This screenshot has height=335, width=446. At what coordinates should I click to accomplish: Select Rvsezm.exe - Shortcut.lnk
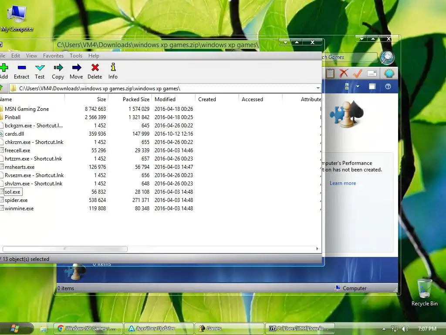point(34,175)
